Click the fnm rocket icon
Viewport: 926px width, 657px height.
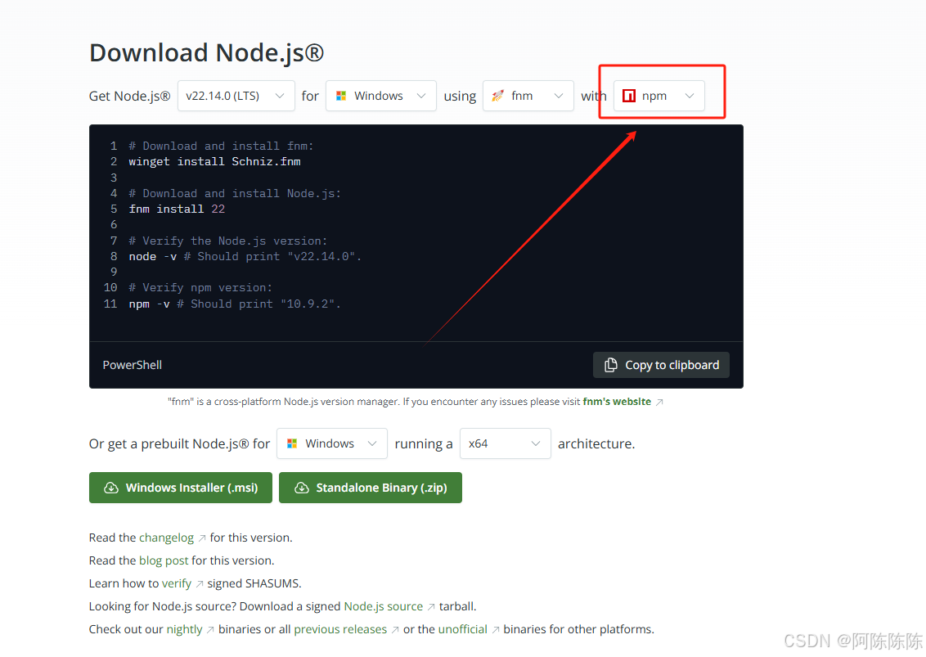(x=498, y=96)
